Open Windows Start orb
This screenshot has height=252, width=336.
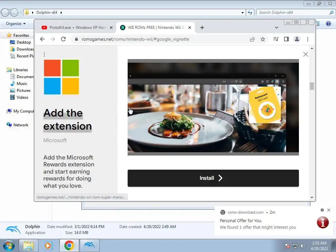click(x=9, y=245)
